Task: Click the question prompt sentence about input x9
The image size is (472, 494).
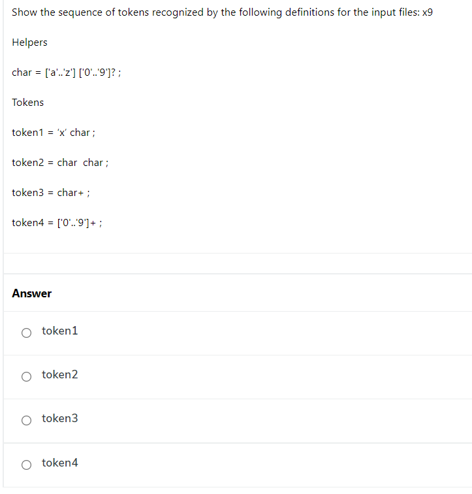Action: point(222,12)
